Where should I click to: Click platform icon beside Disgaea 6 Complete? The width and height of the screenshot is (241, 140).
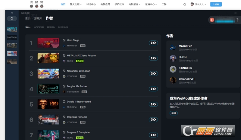click(x=64, y=132)
